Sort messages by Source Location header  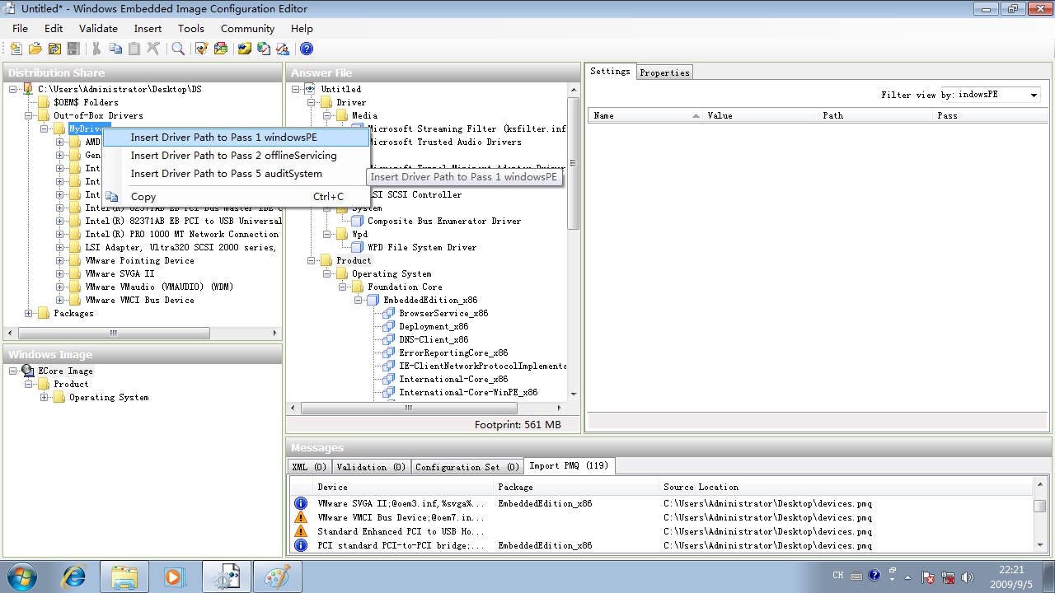(846, 487)
